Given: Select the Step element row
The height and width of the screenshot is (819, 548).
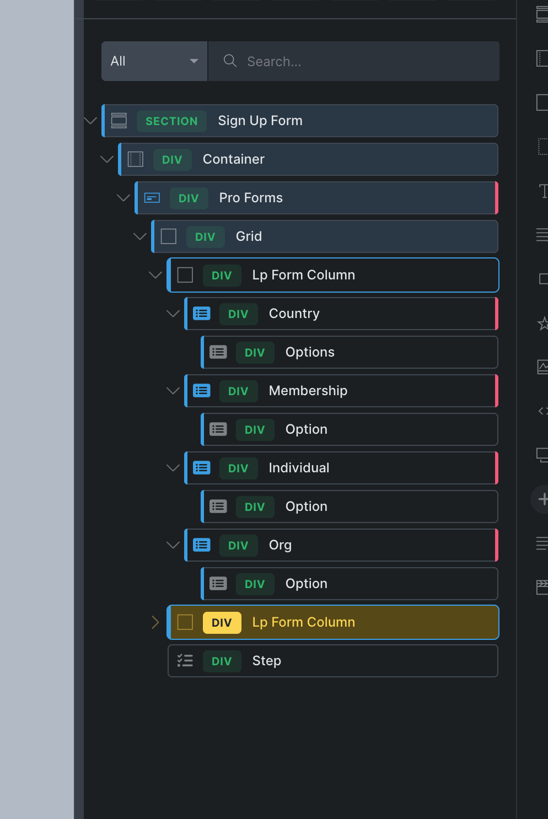Looking at the screenshot, I should 332,661.
